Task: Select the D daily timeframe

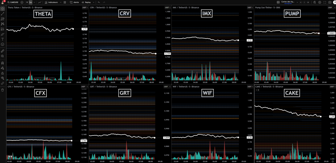Action: click(x=27, y=2)
